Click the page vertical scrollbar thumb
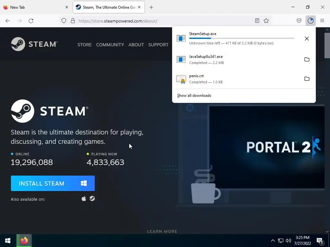Viewport: 330px width, 247px height. click(x=327, y=45)
